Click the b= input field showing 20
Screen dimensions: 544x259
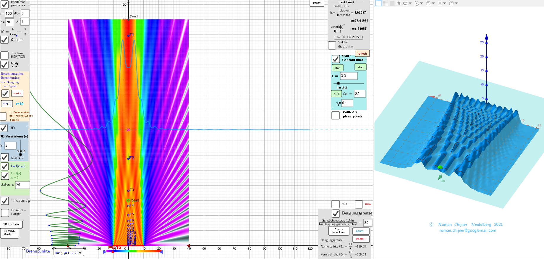[9, 22]
